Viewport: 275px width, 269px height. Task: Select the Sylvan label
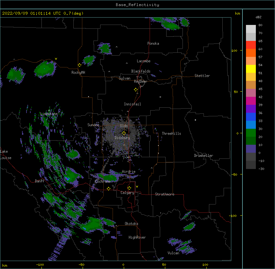(x=124, y=78)
